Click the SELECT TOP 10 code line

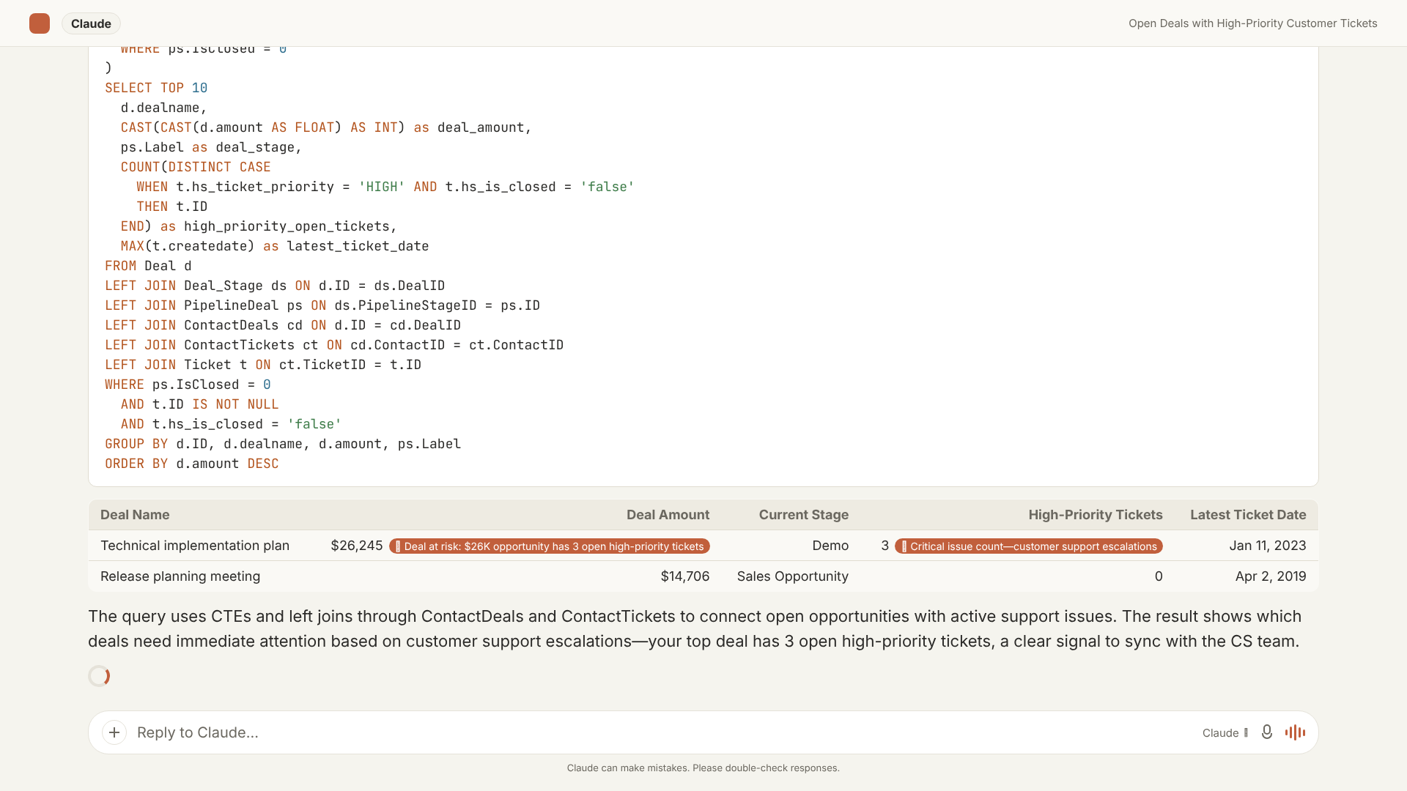click(x=156, y=88)
